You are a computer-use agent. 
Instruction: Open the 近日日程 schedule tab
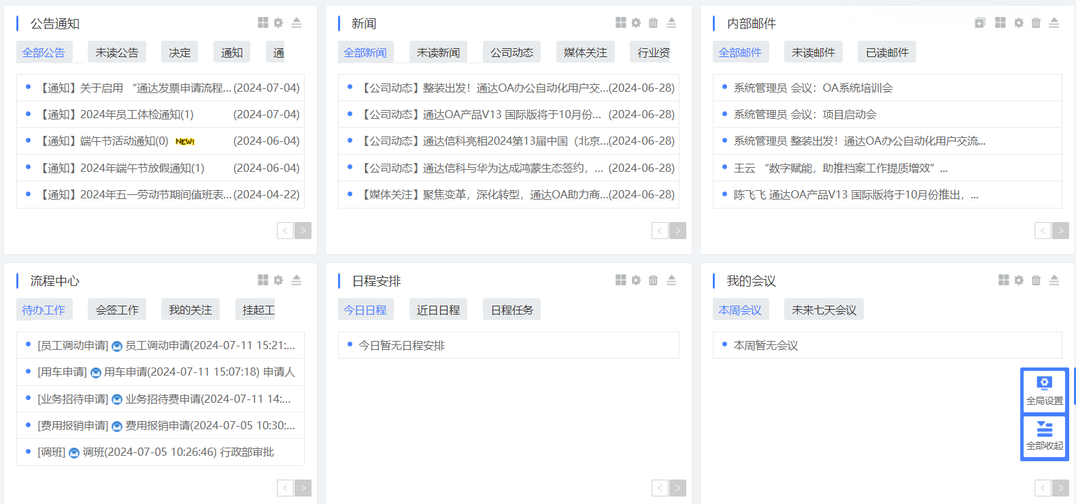(x=438, y=310)
